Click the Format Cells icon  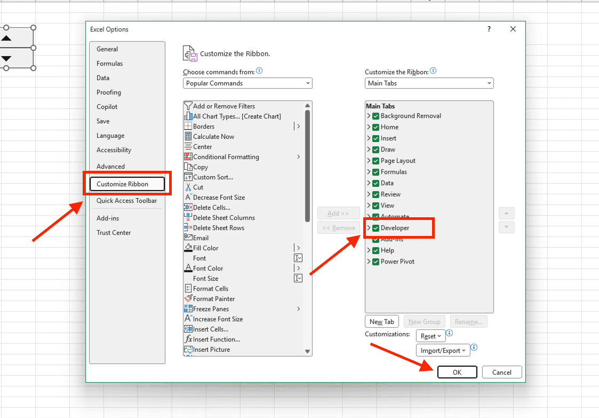point(188,288)
